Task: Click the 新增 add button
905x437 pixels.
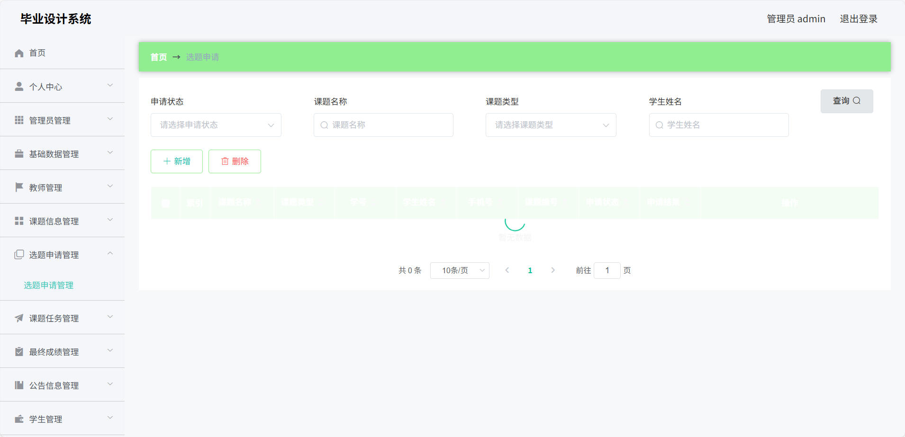Action: point(177,161)
